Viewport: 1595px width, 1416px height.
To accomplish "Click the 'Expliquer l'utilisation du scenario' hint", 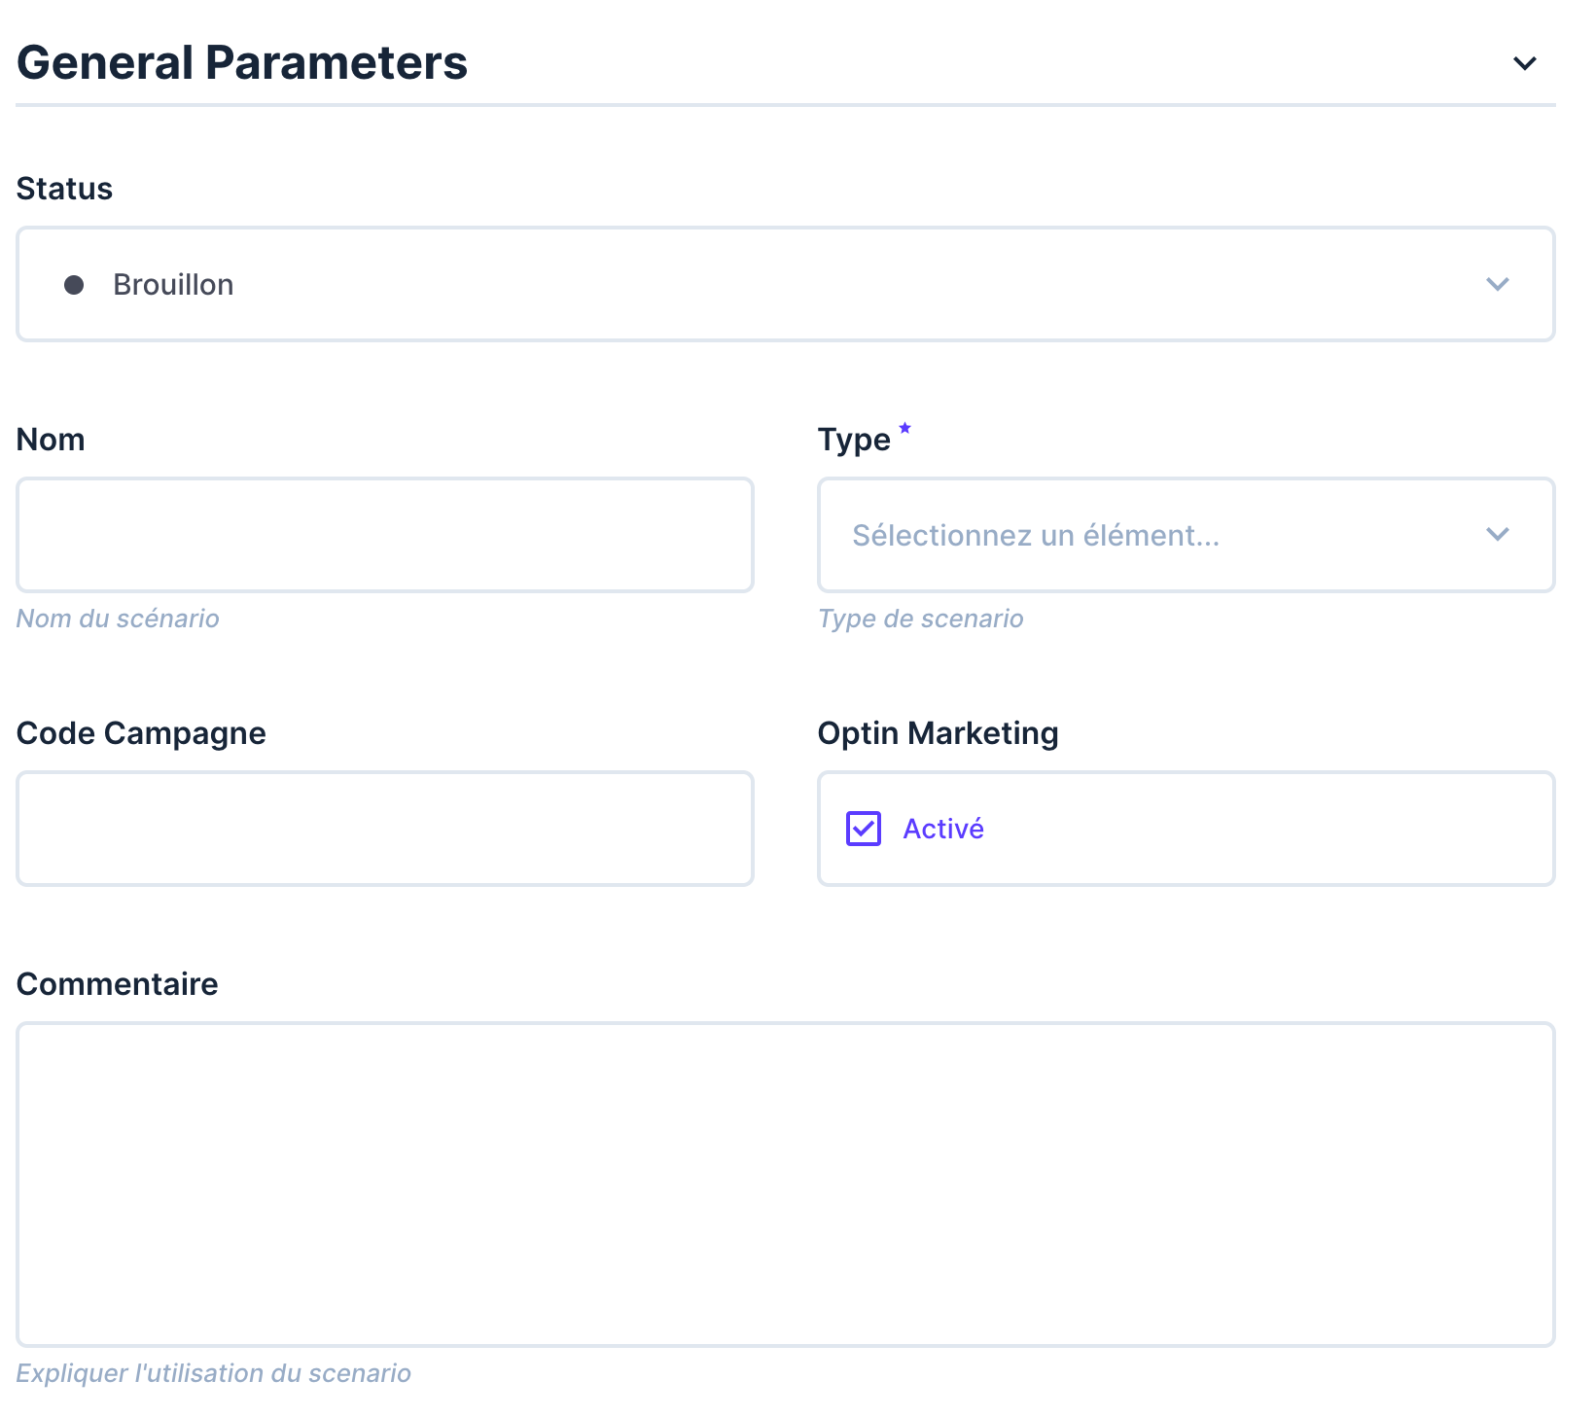I will click(214, 1373).
